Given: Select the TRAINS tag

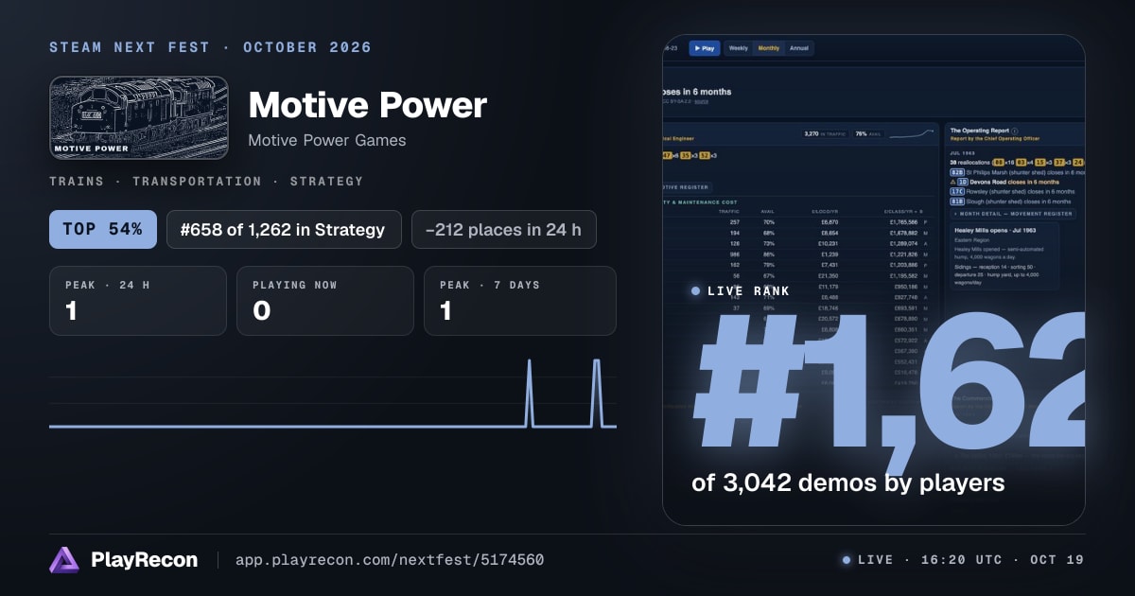Looking at the screenshot, I should pyautogui.click(x=77, y=181).
